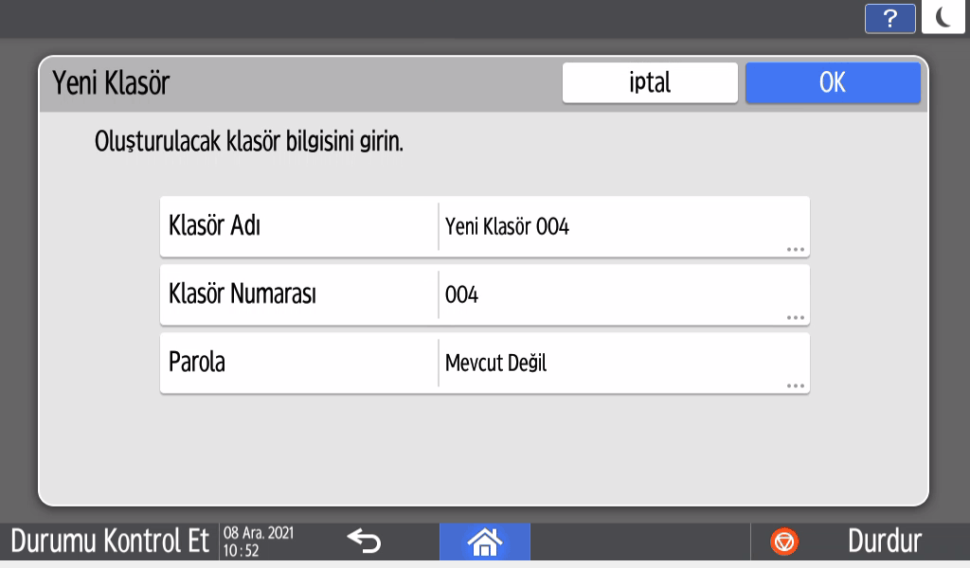Image resolution: width=970 pixels, height=568 pixels.
Task: Cancel with the iptal button
Action: (x=650, y=82)
